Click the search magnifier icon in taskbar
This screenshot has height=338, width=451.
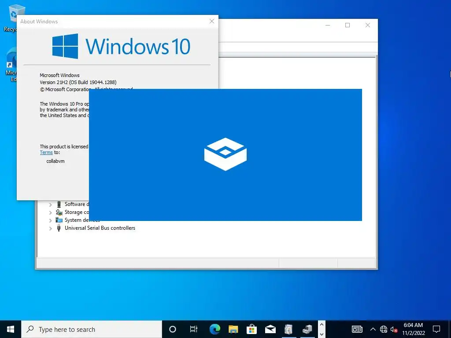(x=30, y=329)
